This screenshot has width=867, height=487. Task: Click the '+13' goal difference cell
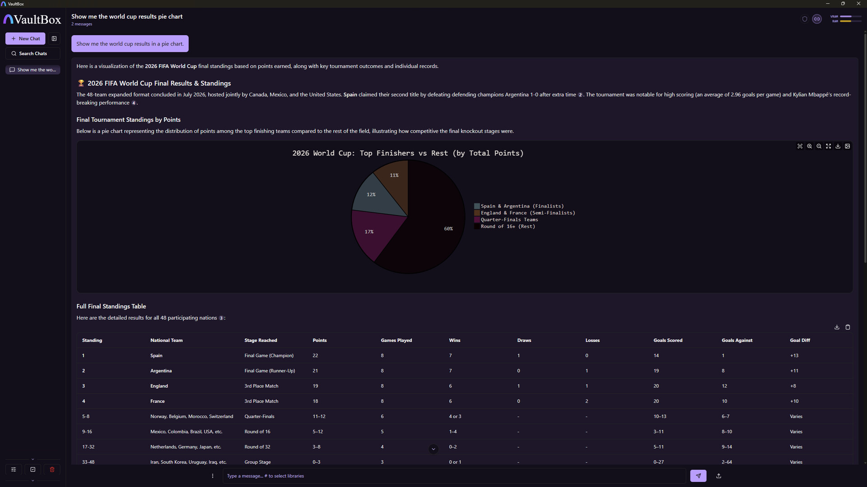[x=794, y=356]
